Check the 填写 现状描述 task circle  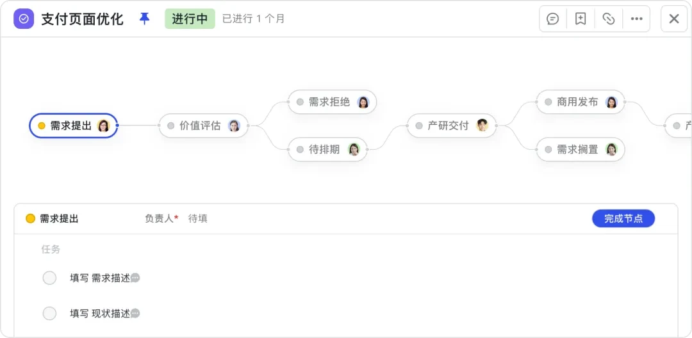tap(49, 314)
